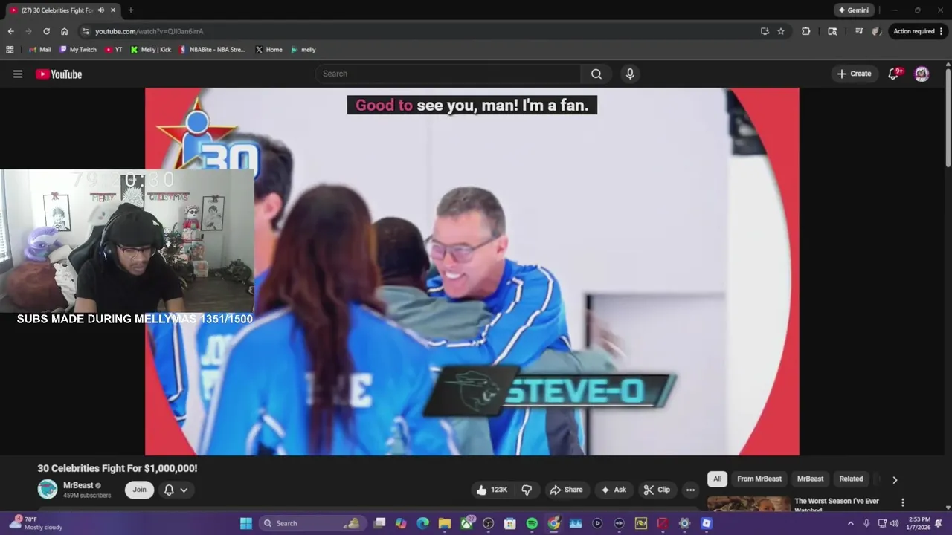The image size is (952, 535).
Task: Share the video
Action: point(566,490)
